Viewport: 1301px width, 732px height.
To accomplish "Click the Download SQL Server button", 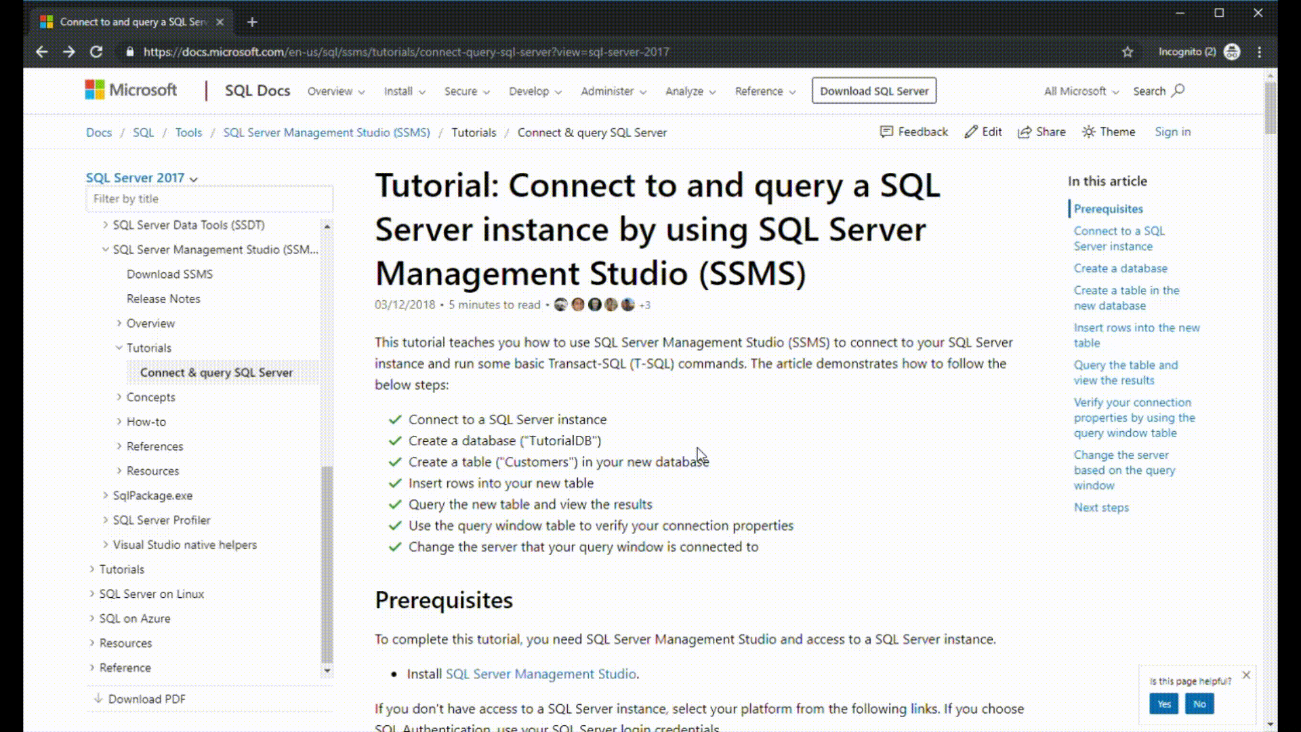I will point(875,90).
